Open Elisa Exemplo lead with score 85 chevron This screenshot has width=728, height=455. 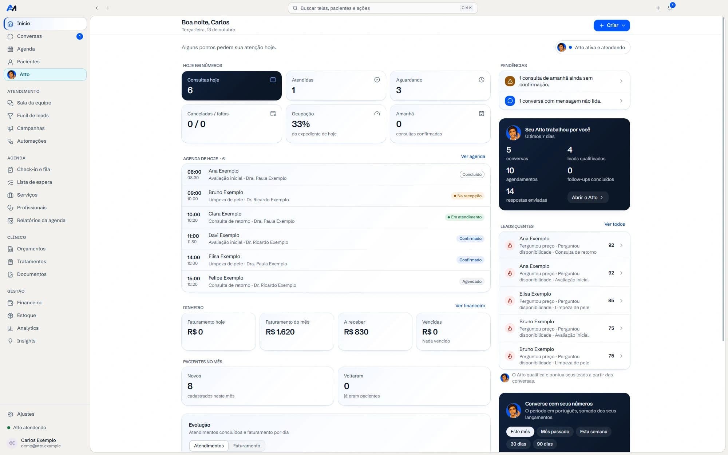pos(621,301)
